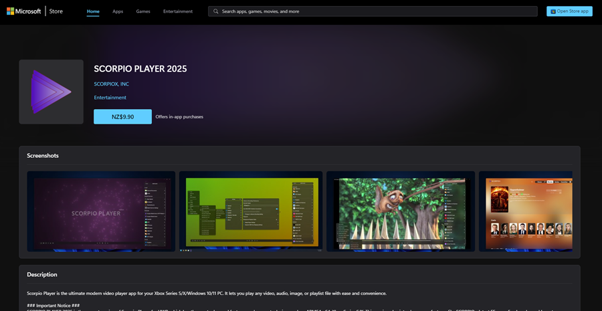
Task: Open the Apps tab
Action: point(118,11)
